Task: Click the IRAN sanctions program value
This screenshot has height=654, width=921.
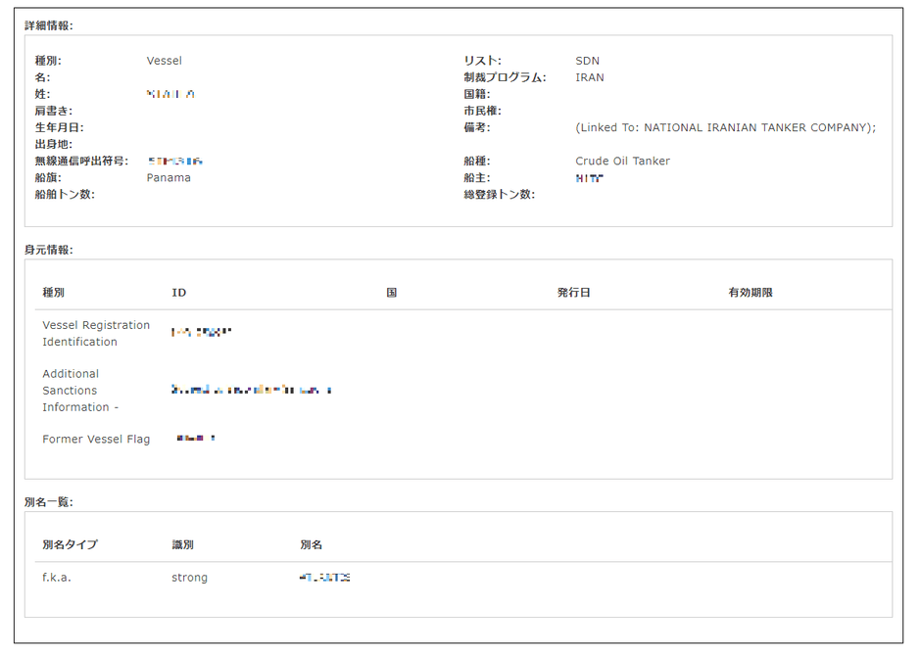Action: pos(590,76)
